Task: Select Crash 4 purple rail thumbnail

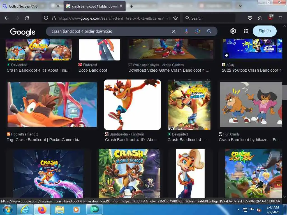Action: 48,174
